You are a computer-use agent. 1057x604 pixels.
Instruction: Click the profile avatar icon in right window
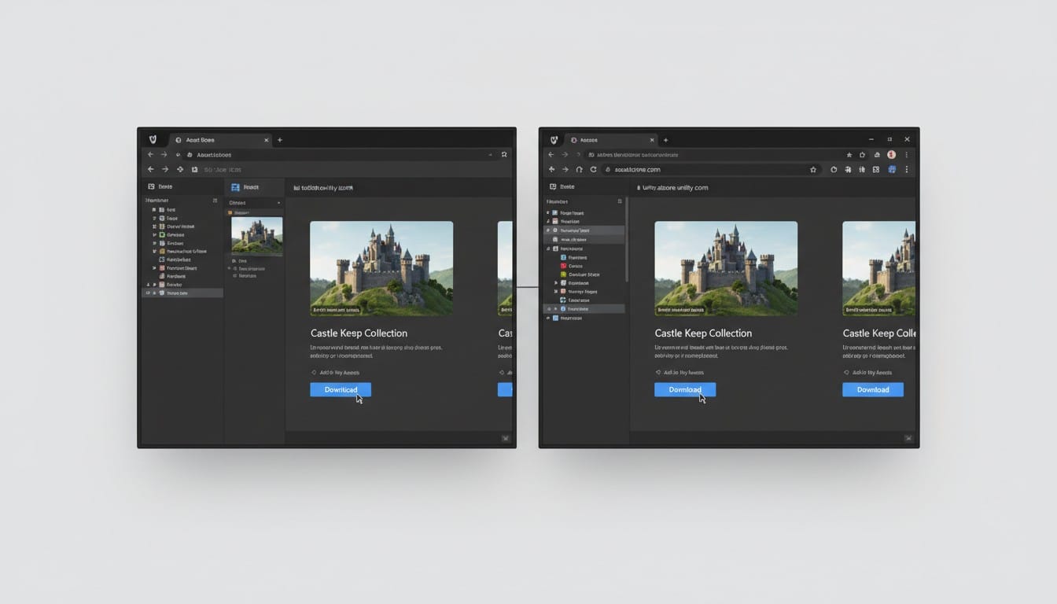(891, 155)
